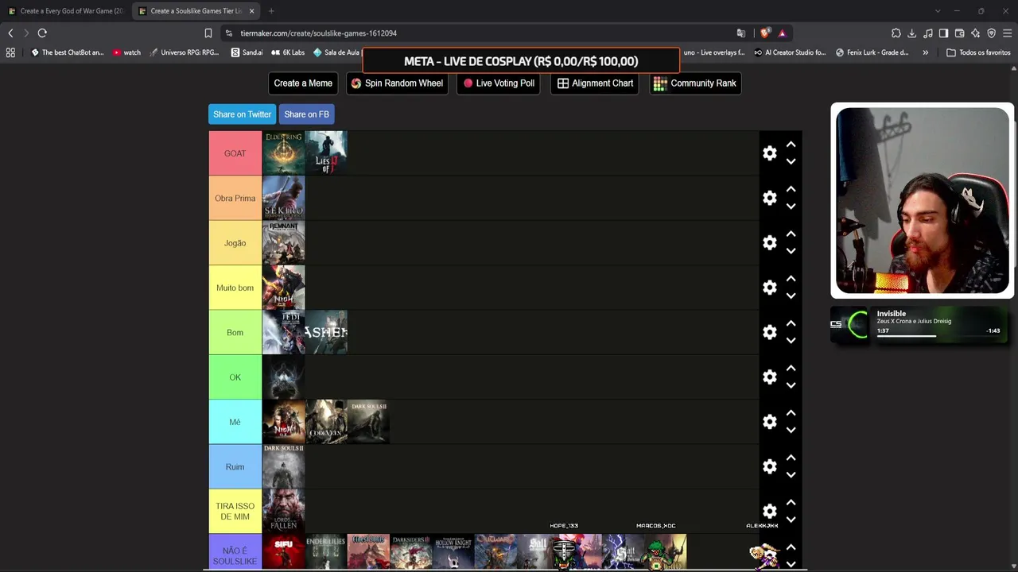Open settings gear for Jogão tier
The image size is (1018, 572).
[x=770, y=243]
